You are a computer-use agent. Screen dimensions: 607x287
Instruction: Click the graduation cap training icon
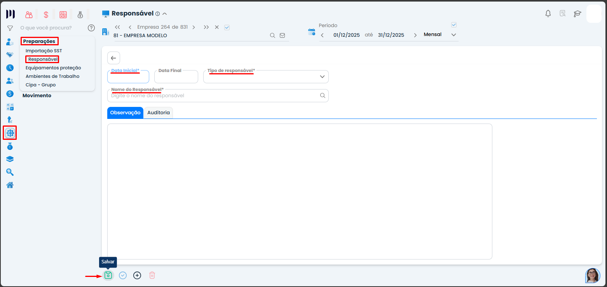[577, 14]
